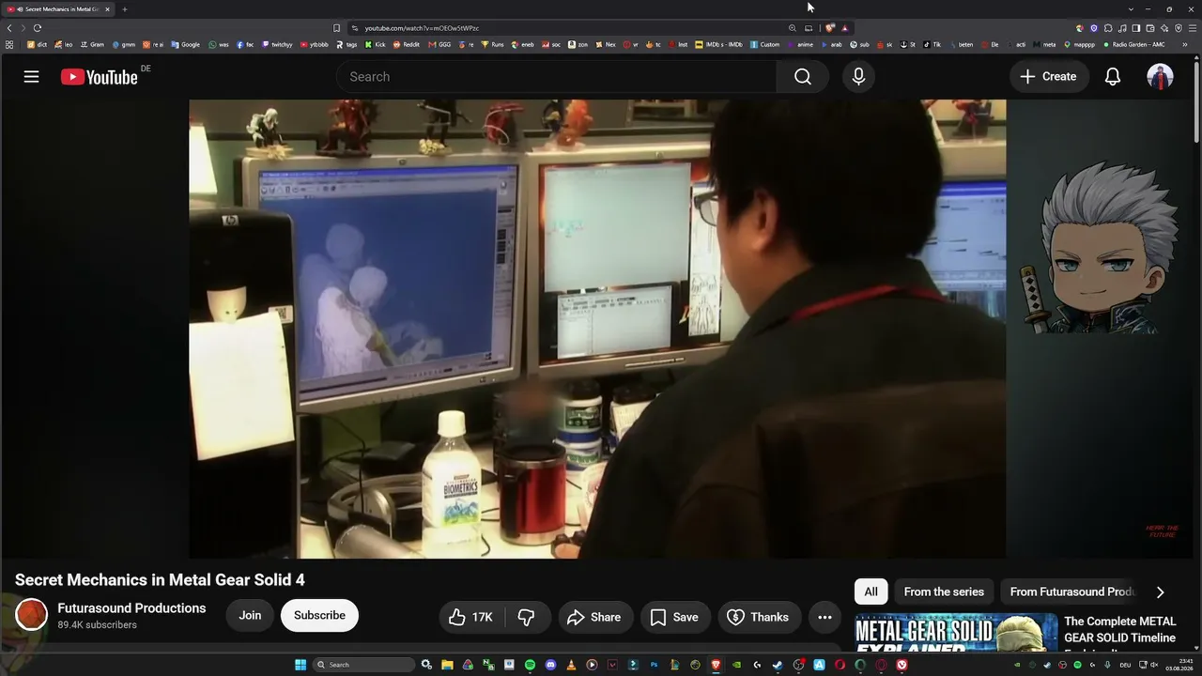Viewport: 1202px width, 676px height.
Task: Open Spotify from the taskbar
Action: tap(530, 665)
